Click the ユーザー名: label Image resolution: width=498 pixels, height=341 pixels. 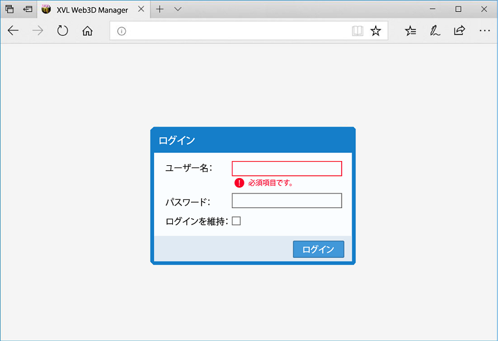point(189,168)
